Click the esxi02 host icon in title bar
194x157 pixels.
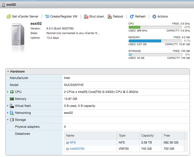tap(3, 5)
